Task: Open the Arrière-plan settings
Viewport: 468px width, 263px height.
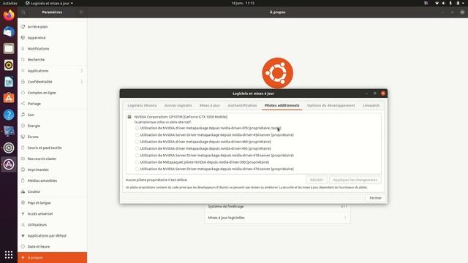Action: 52,26
